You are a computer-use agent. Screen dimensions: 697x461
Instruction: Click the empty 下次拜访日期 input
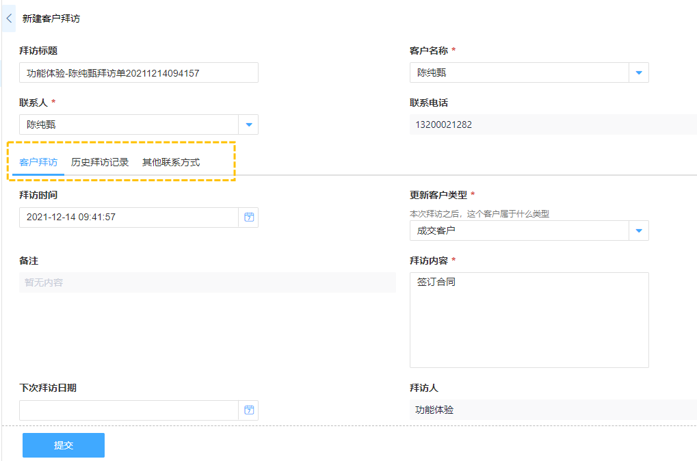coord(129,410)
